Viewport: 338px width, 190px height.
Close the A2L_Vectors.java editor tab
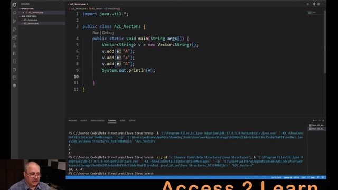coord(87,4)
